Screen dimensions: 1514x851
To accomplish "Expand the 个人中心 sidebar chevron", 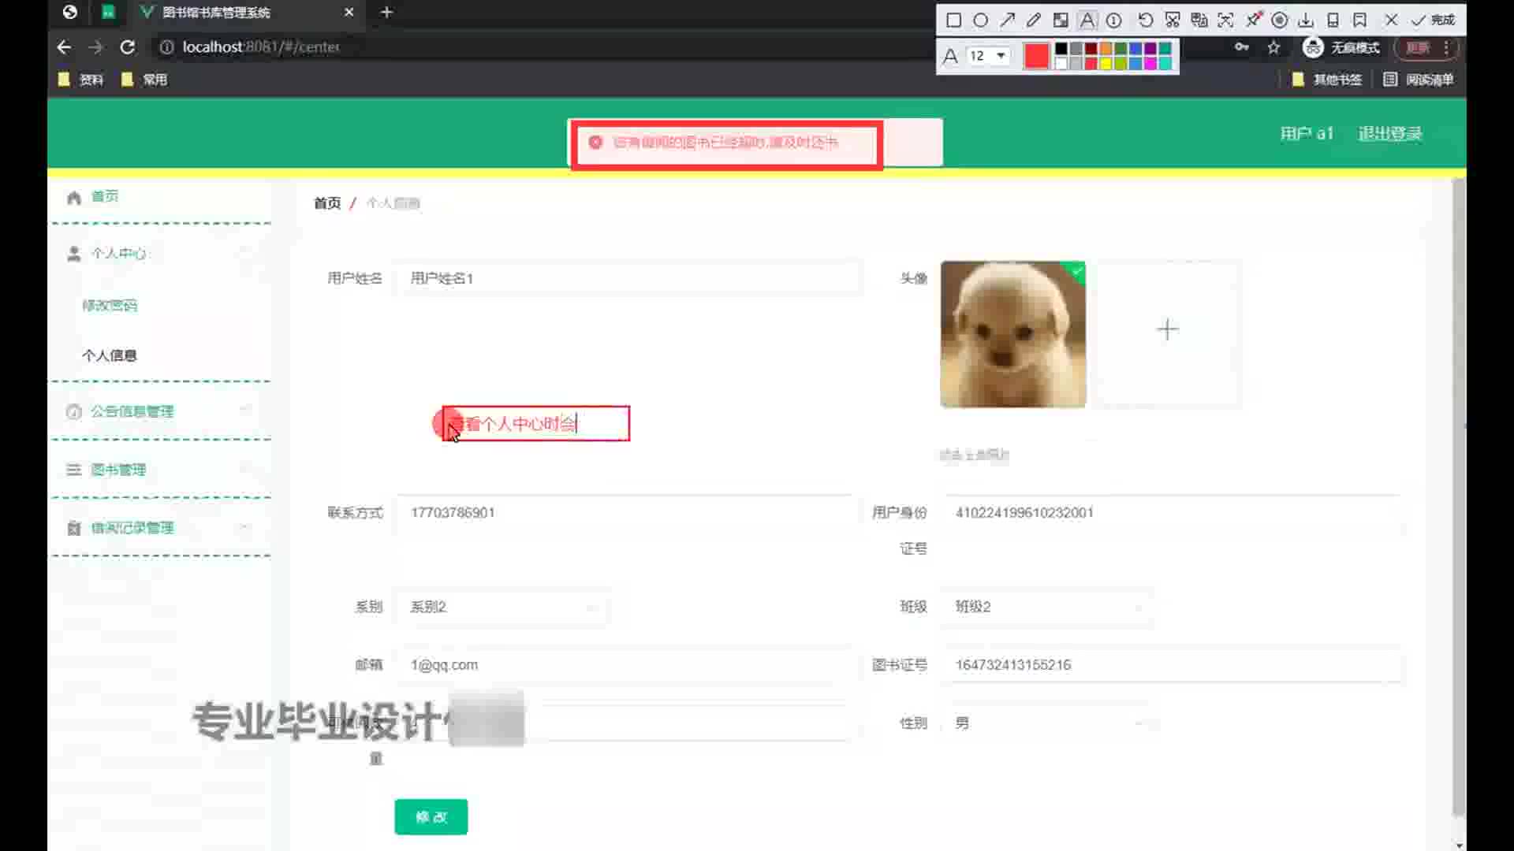I will click(245, 253).
